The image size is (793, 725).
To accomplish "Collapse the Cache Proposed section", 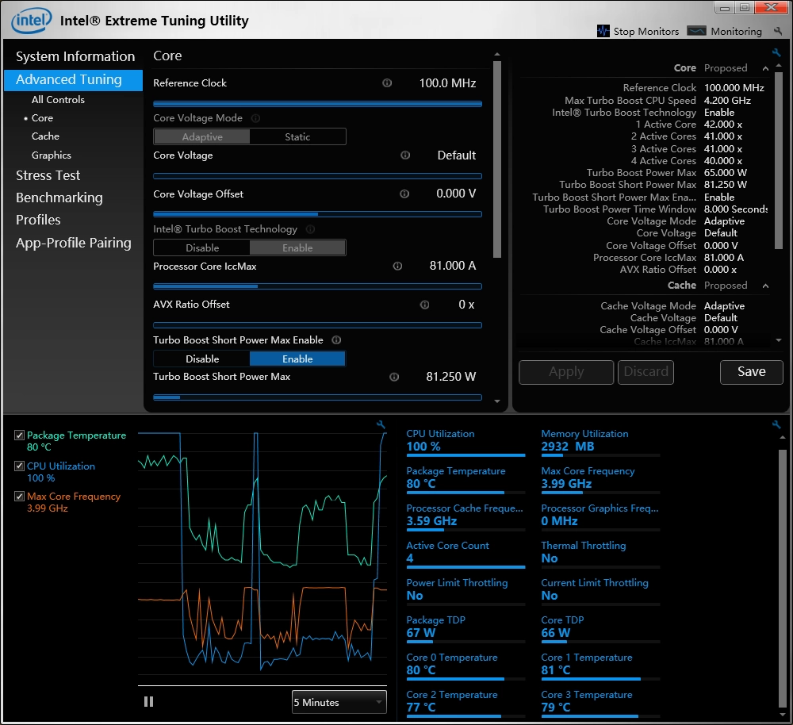I will pos(765,286).
